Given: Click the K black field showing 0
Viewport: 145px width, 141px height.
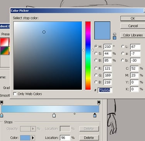Looking at the screenshot, I should 135,89.
